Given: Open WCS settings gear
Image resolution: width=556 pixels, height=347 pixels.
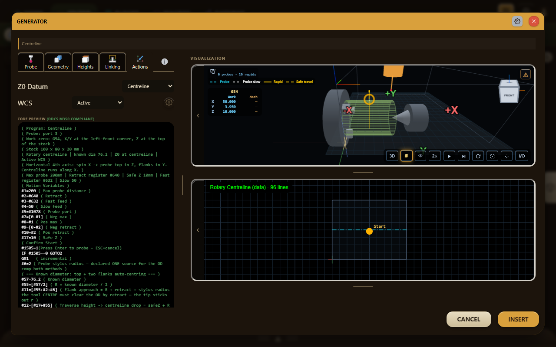Looking at the screenshot, I should [169, 102].
